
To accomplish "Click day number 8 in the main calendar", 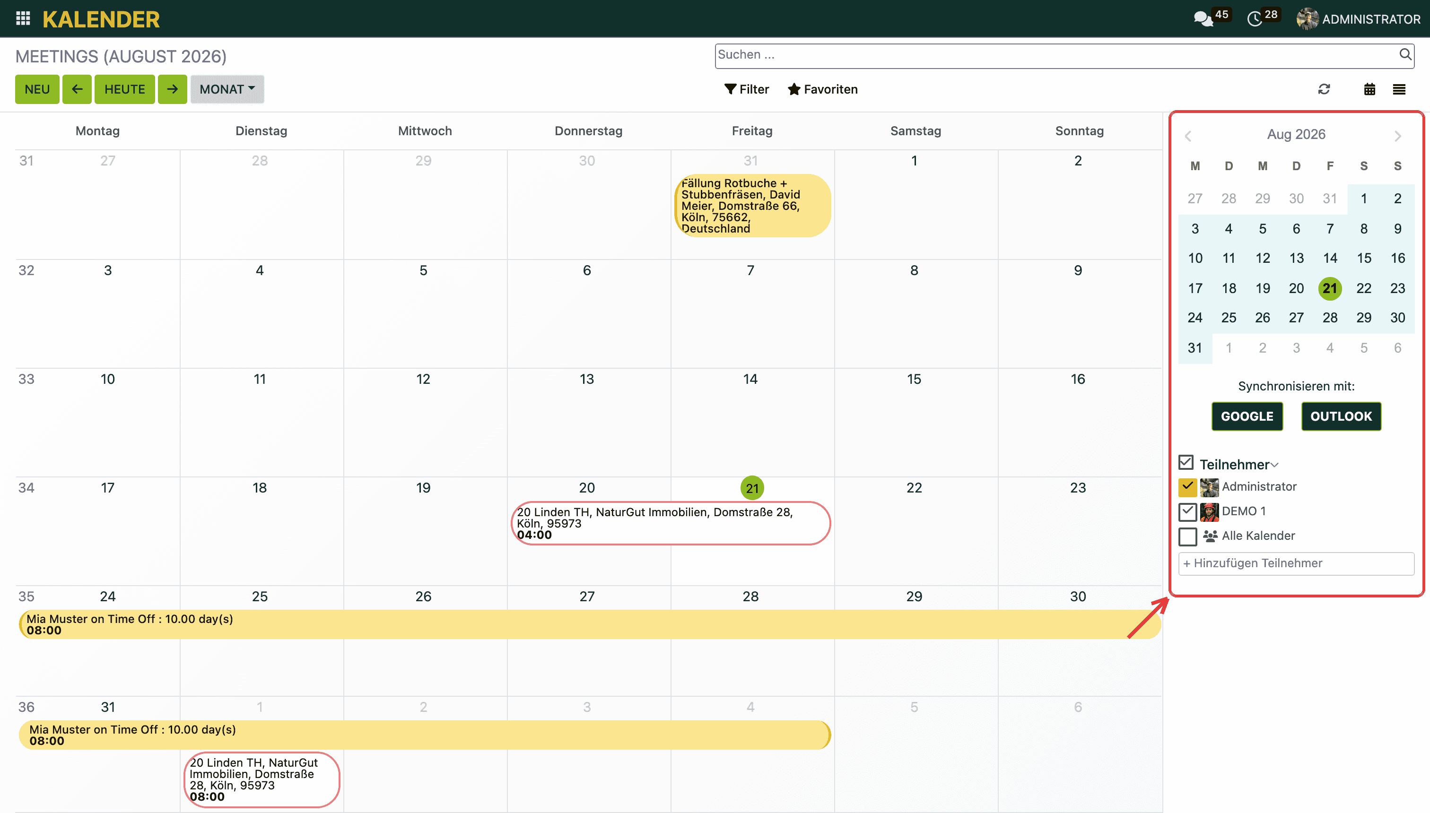I will [914, 270].
